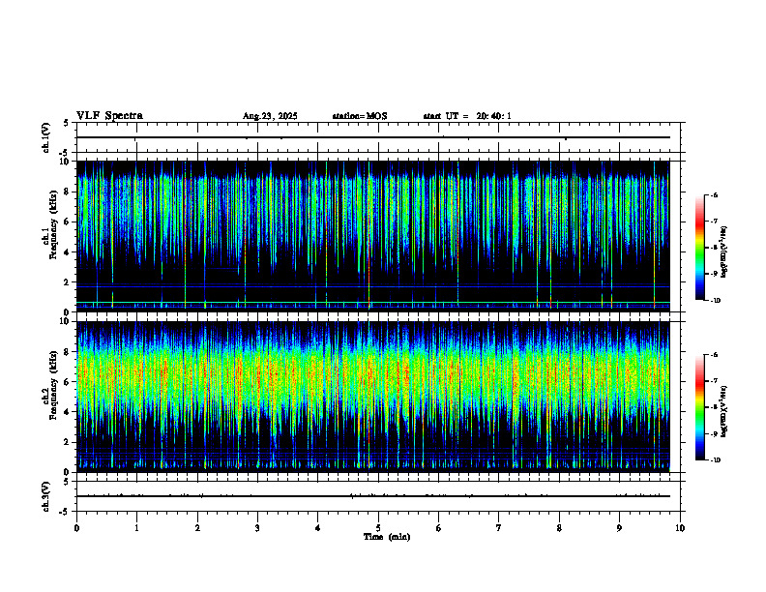766x592 pixels.
Task: Click the time axis "3" tick label
Action: pos(257,528)
